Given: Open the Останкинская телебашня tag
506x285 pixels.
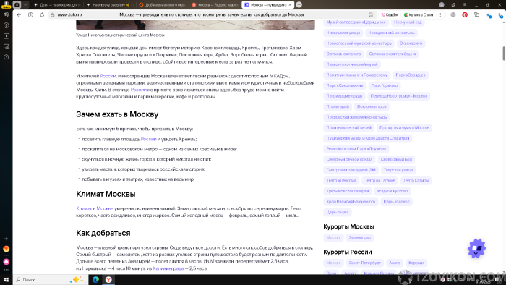Looking at the screenshot, I should 393,54.
